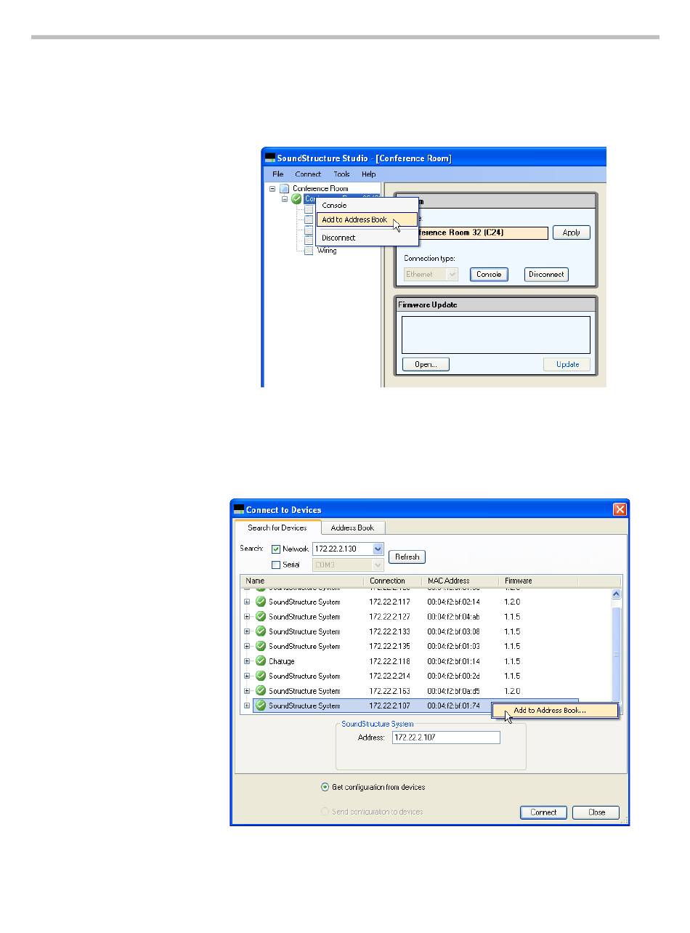Click the Connect to Devices title bar icon
This screenshot has height=933, width=690.
(x=239, y=509)
